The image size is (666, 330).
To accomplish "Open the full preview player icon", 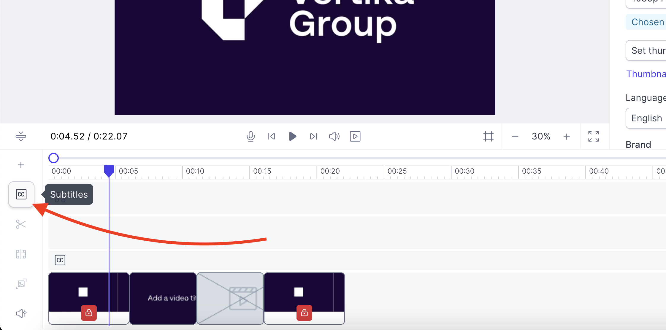I will pos(355,137).
